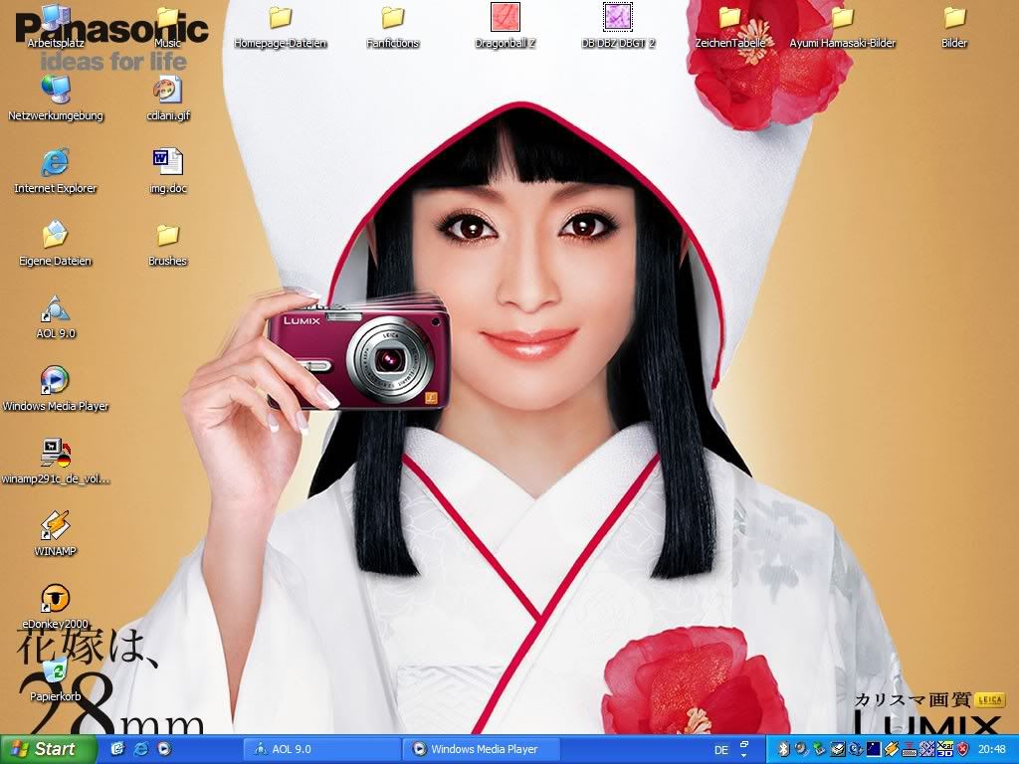Launch Media Player from quick launch

pos(164,749)
